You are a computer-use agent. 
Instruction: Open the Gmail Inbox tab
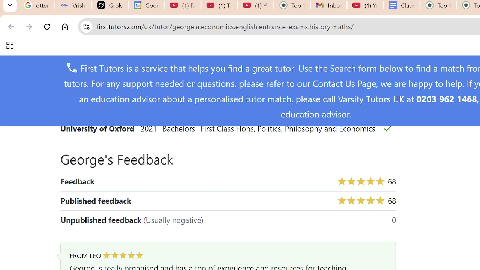click(x=328, y=6)
